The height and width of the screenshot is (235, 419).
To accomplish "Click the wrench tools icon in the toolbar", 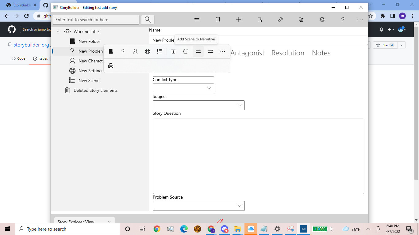I will coord(280,20).
